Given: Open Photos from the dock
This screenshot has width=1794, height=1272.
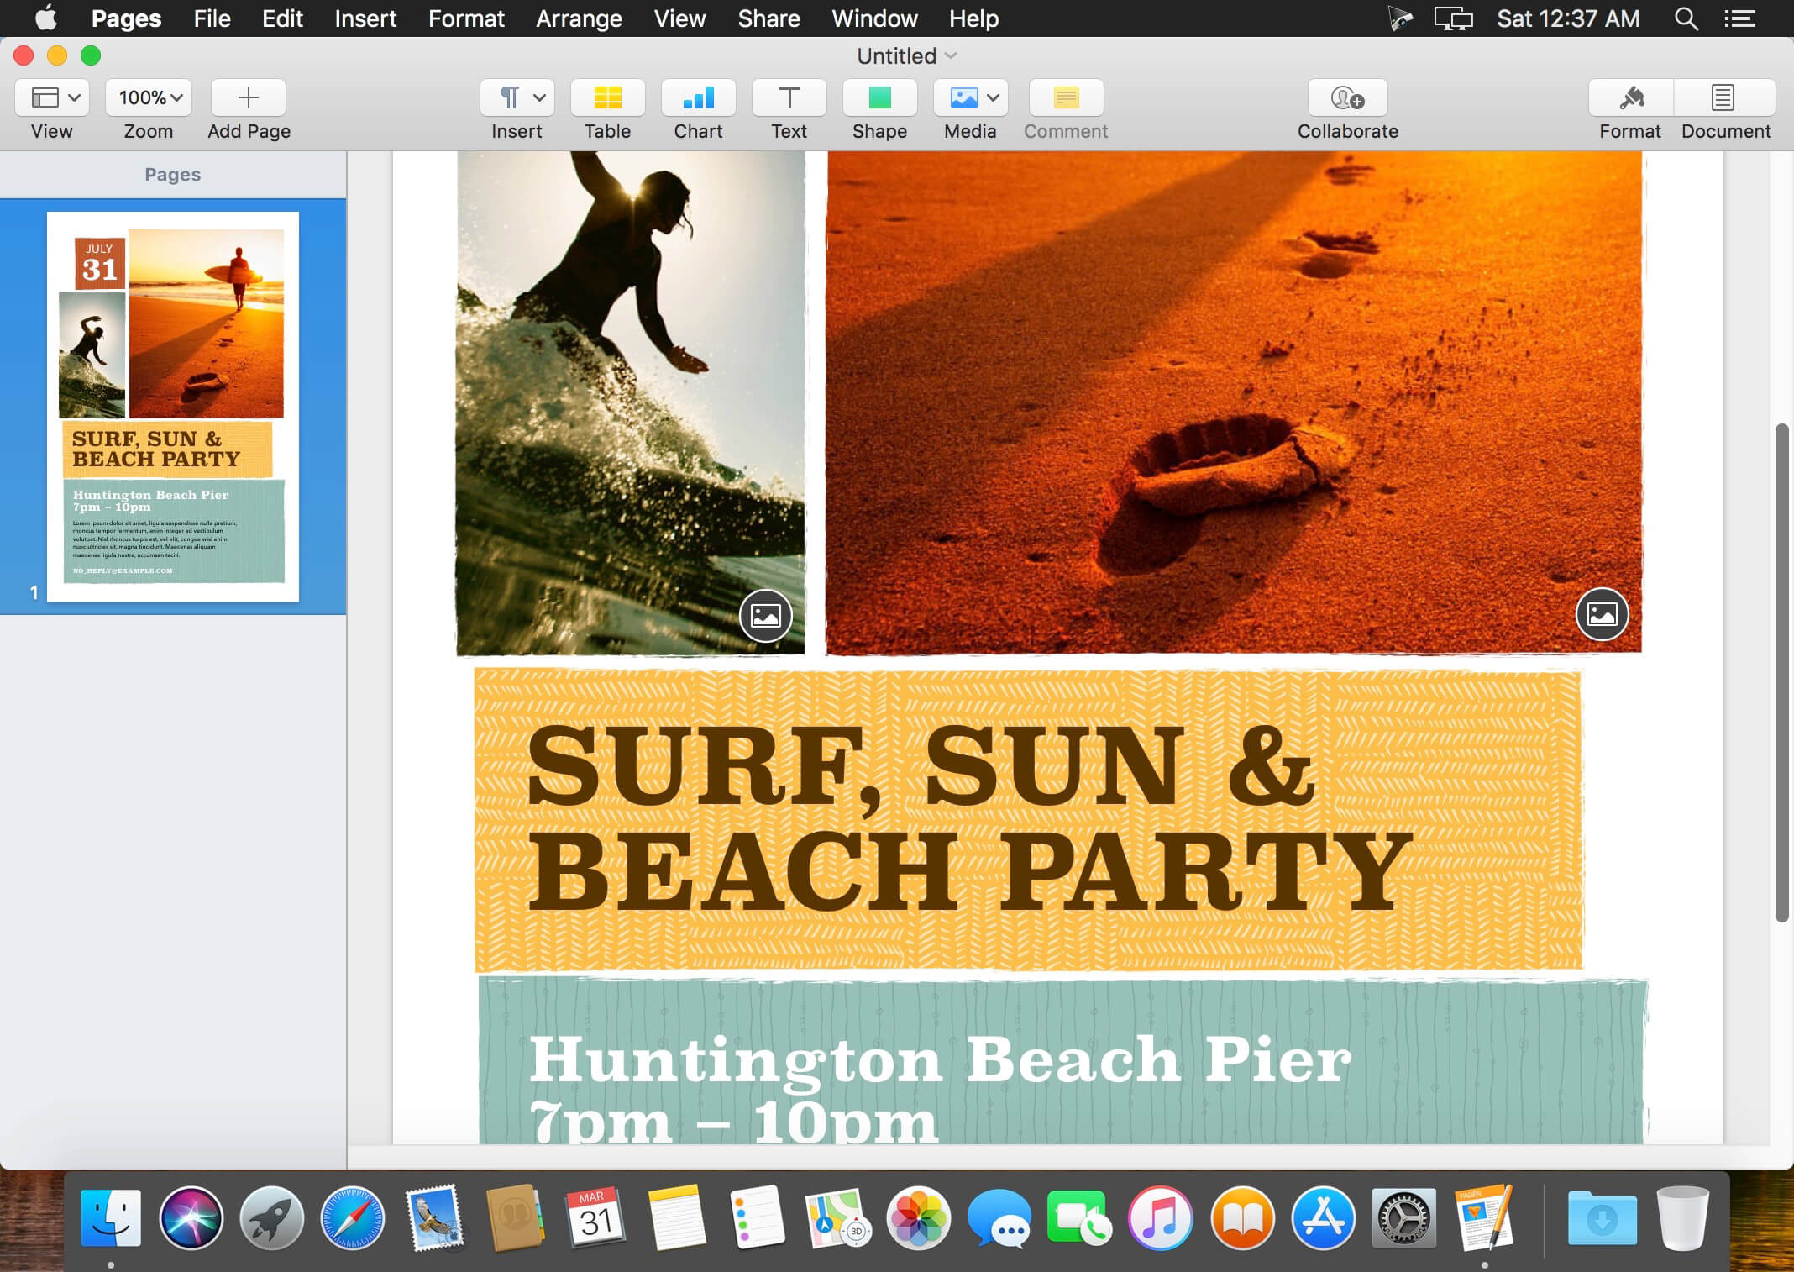Looking at the screenshot, I should 919,1217.
